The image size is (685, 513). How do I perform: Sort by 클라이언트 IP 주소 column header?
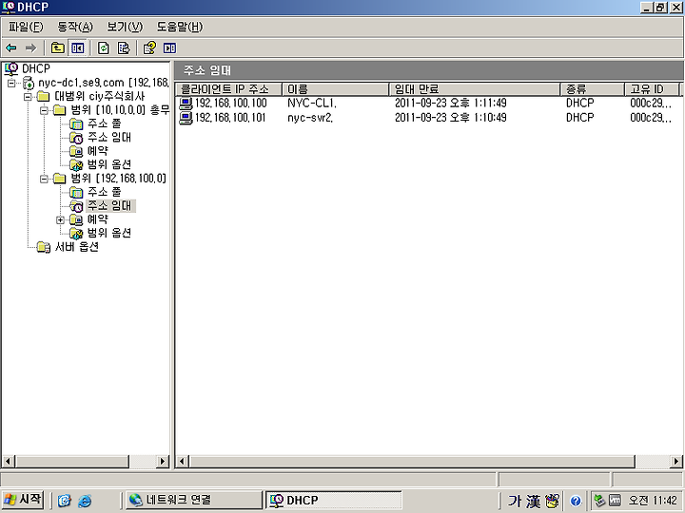pyautogui.click(x=229, y=89)
